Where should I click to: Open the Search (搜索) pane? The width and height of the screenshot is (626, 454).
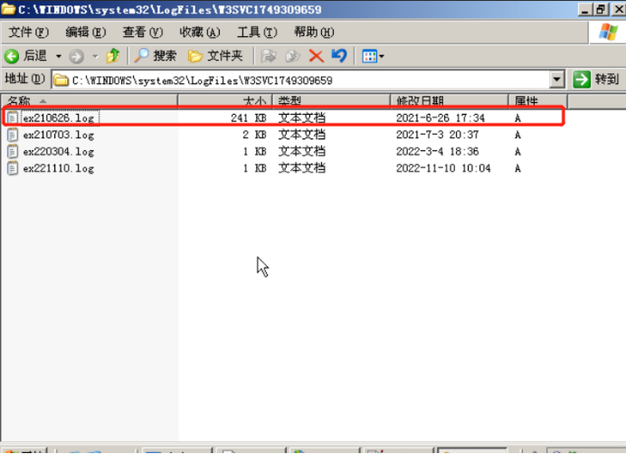156,56
